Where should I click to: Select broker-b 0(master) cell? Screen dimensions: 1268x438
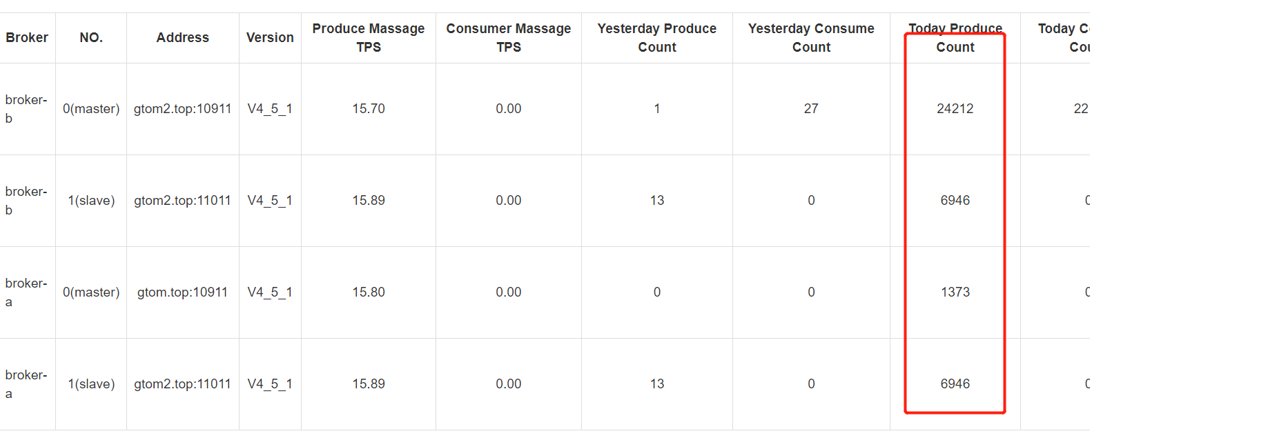coord(91,109)
